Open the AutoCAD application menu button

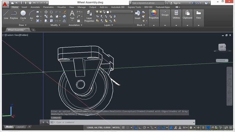click(6, 4)
